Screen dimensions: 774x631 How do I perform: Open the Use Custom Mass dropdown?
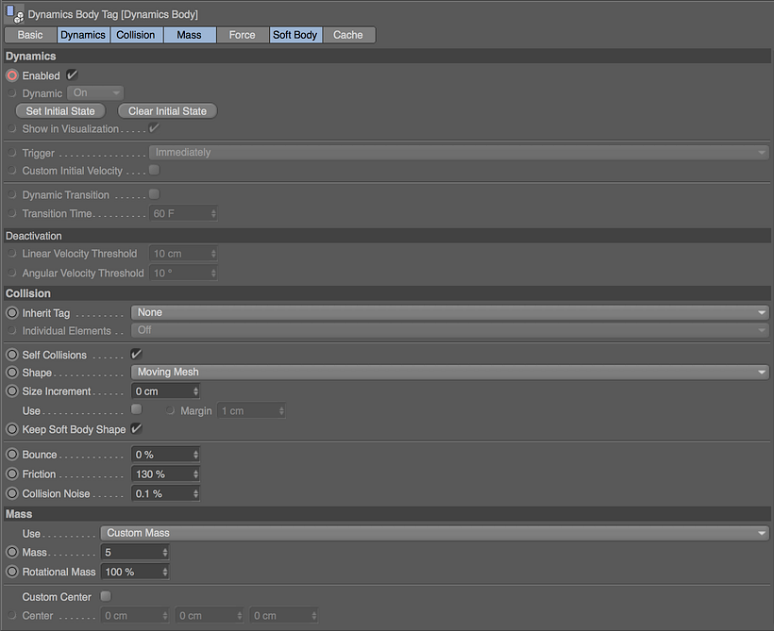[434, 533]
